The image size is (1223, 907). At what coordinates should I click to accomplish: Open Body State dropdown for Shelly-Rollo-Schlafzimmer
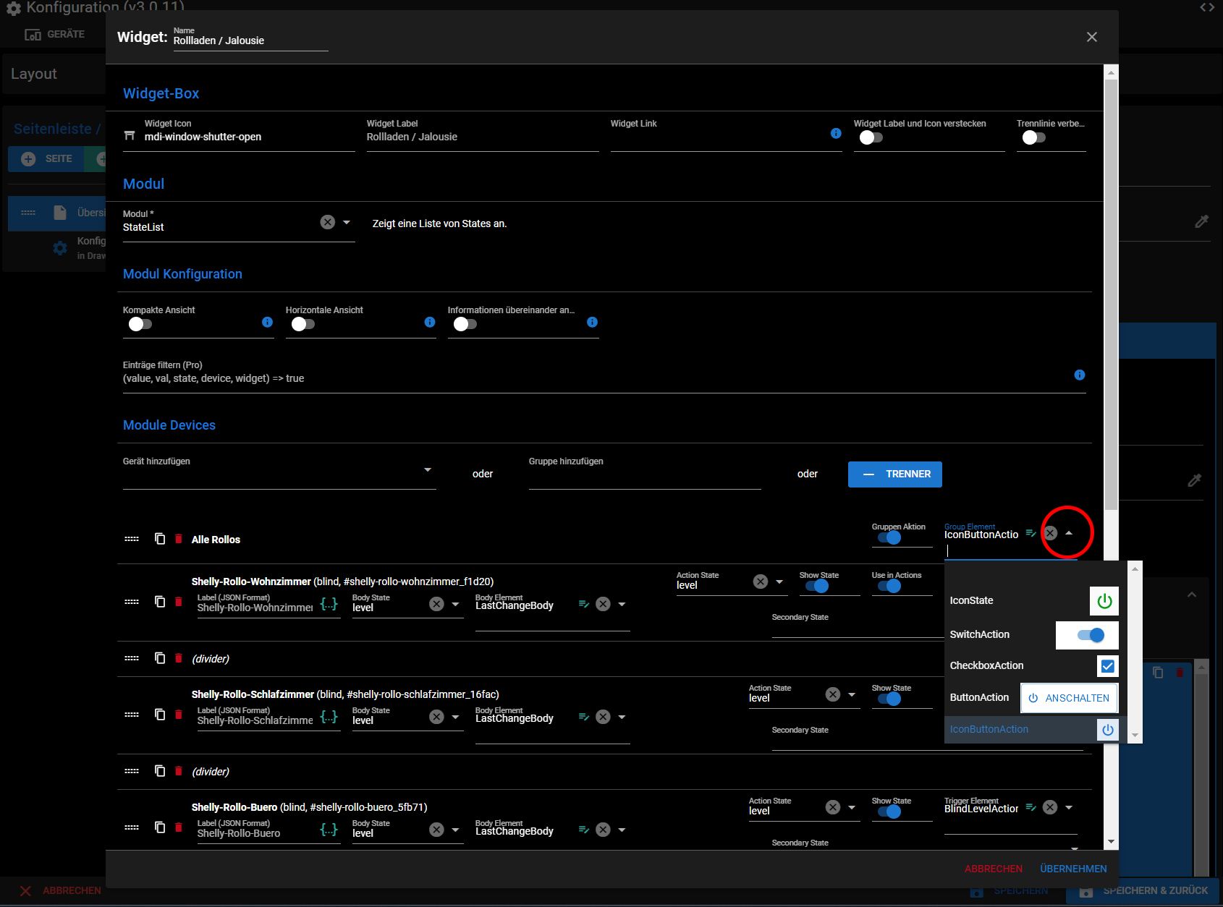[x=455, y=717]
